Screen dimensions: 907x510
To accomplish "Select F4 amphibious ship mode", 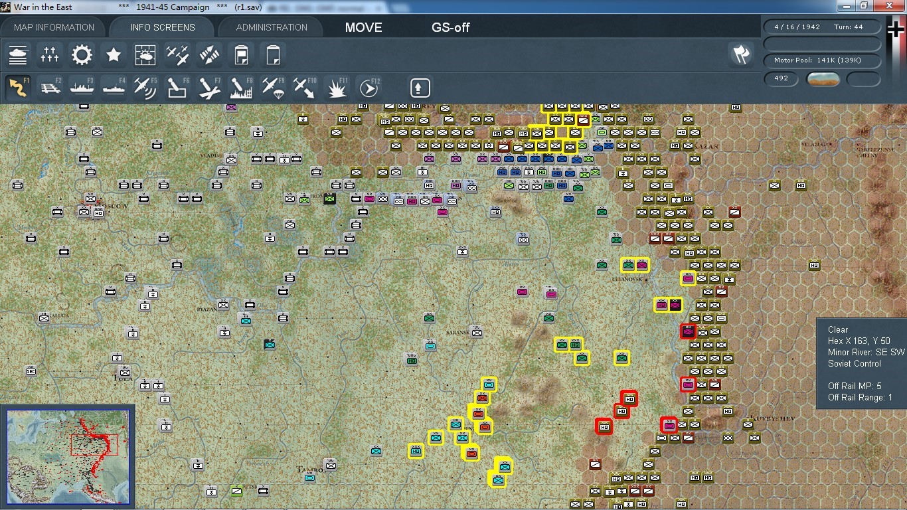I will (x=114, y=88).
